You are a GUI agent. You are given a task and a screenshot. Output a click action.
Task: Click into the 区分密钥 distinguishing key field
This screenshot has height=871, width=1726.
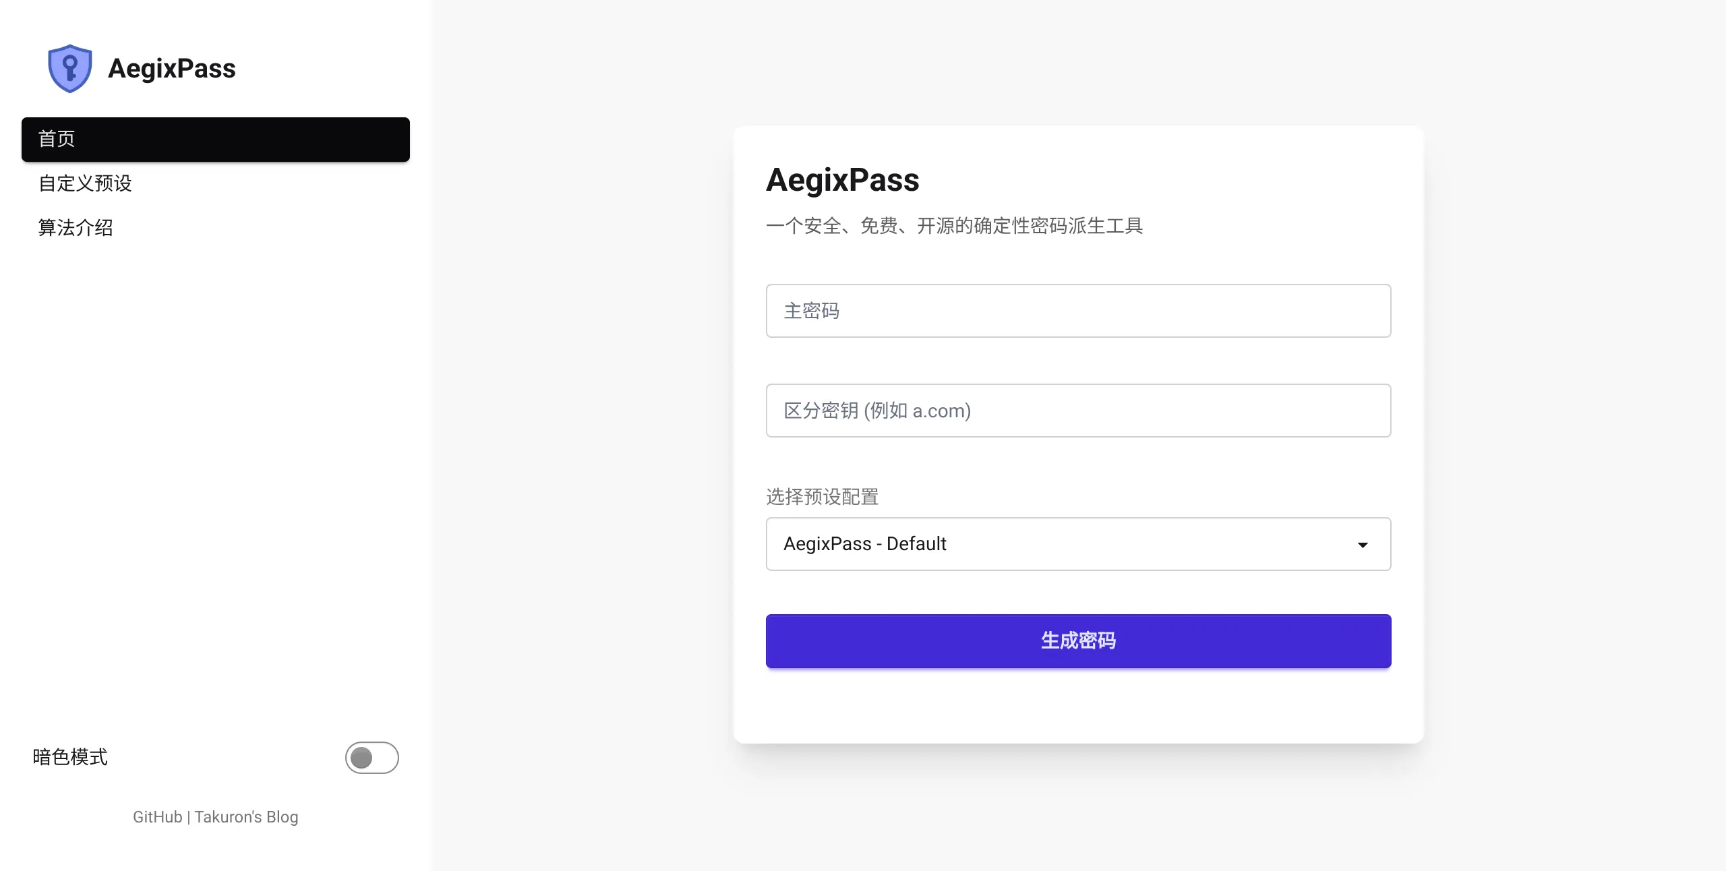pos(1077,411)
